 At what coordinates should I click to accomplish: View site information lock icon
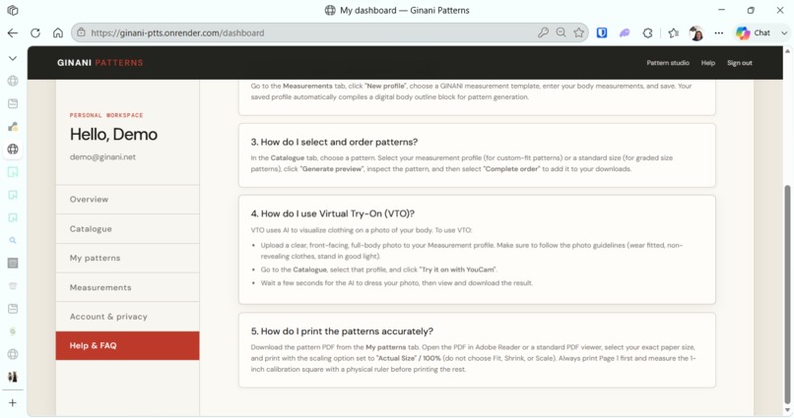[81, 32]
